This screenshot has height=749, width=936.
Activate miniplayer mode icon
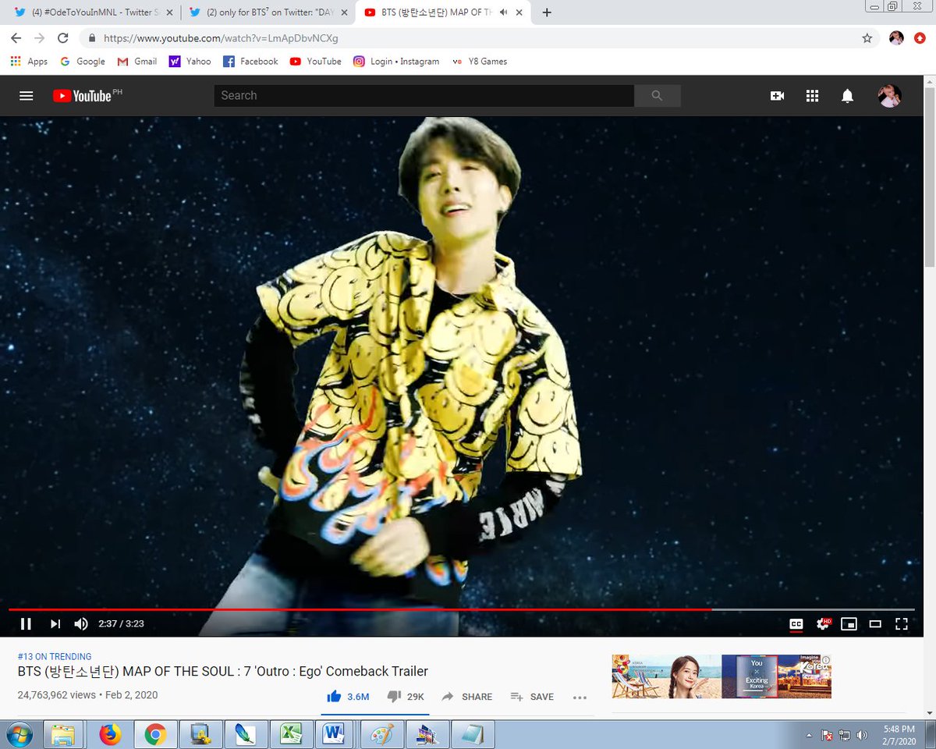pyautogui.click(x=849, y=623)
